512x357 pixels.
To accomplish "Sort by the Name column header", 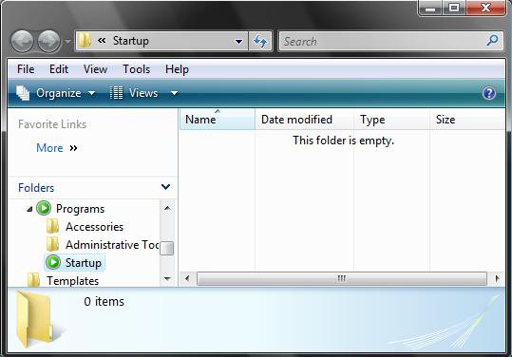I will [x=218, y=120].
